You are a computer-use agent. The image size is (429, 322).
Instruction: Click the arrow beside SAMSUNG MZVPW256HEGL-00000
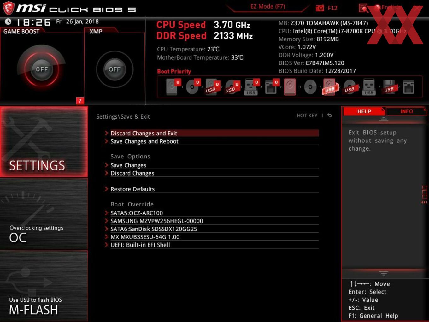pos(107,221)
